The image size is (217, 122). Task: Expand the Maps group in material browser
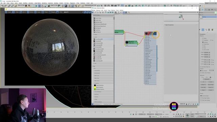(94, 66)
